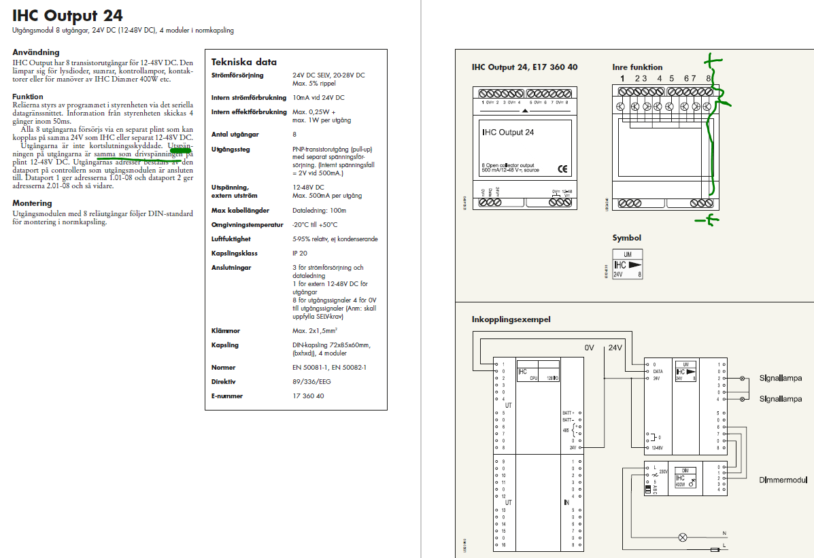
Task: Click the IHC Output 24 page title
Action: click(x=68, y=16)
